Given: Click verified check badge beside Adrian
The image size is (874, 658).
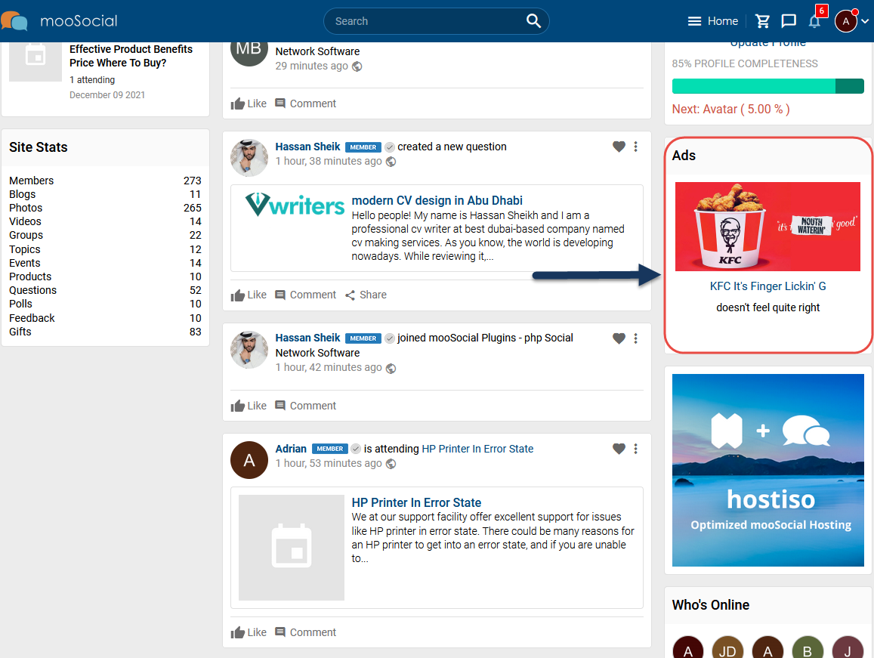Looking at the screenshot, I should (x=356, y=449).
